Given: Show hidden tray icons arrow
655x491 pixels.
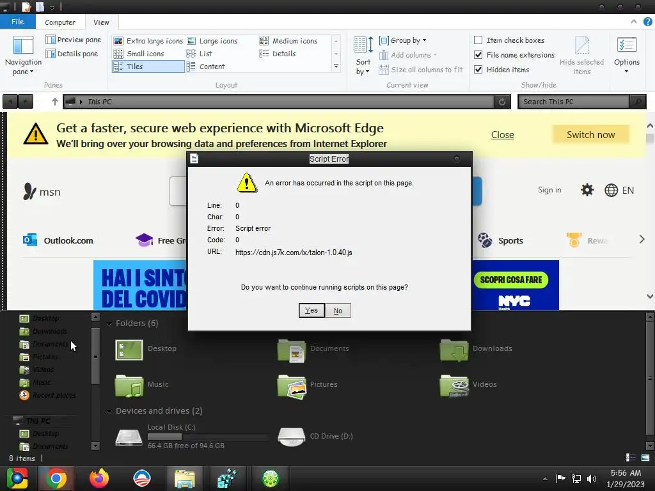Looking at the screenshot, I should click(545, 479).
